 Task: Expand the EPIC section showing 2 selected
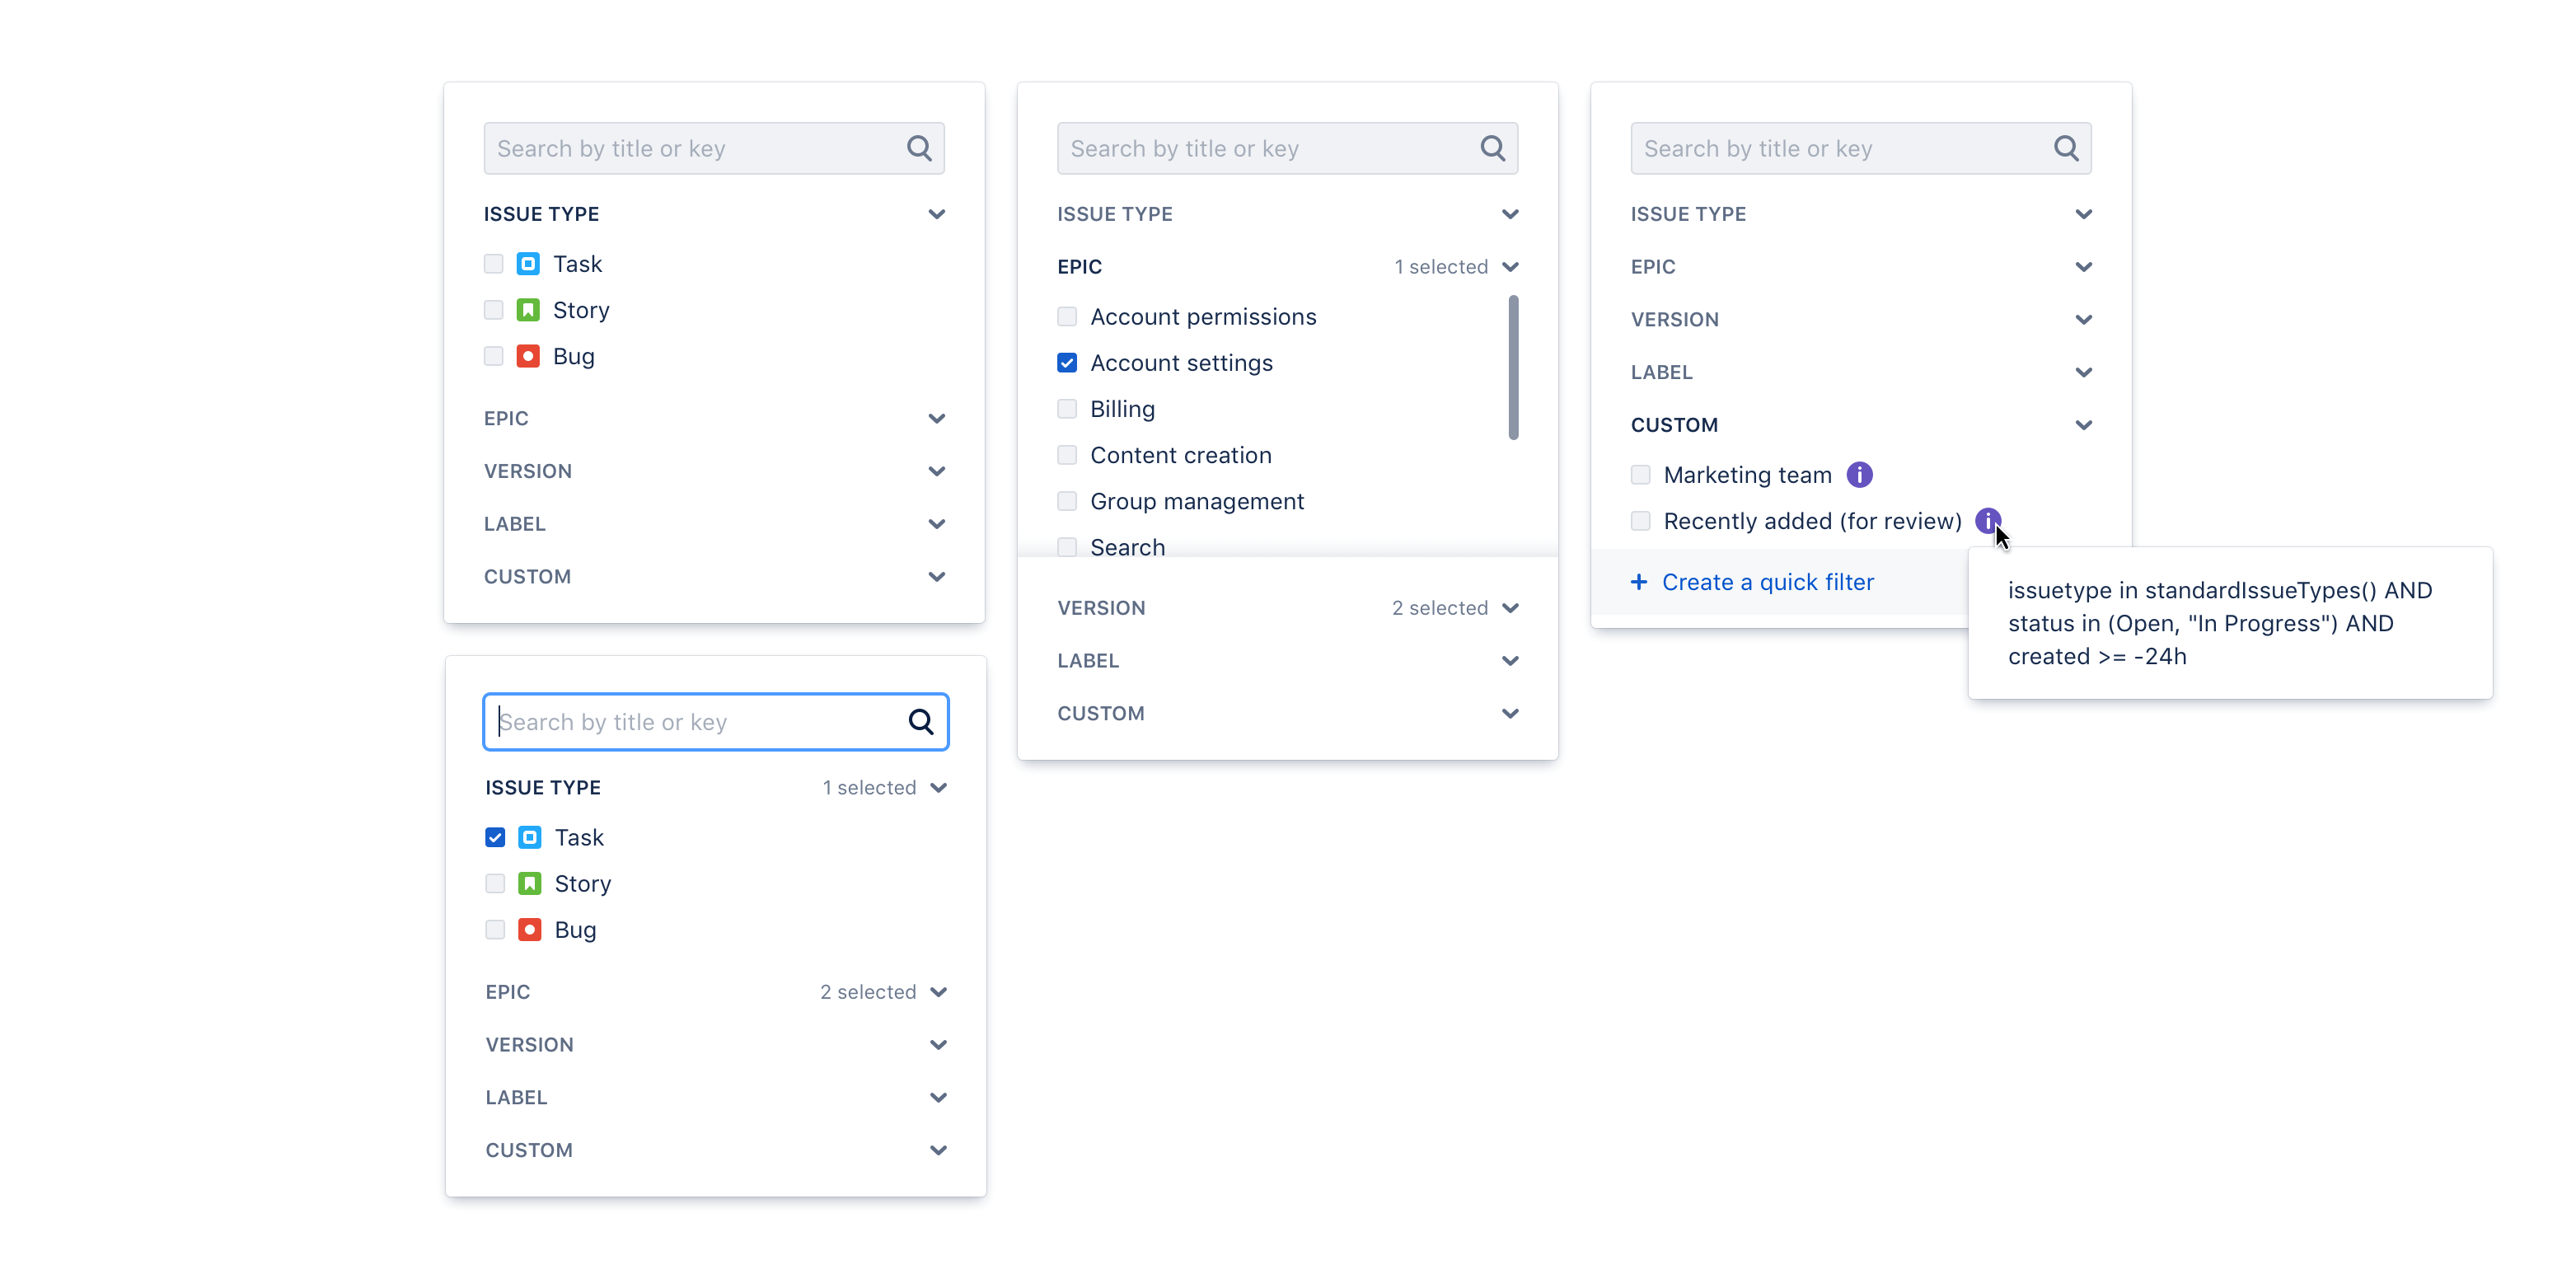pyautogui.click(x=938, y=992)
